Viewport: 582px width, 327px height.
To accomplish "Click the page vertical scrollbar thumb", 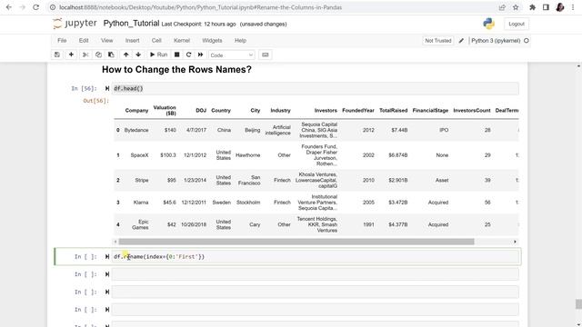I will click(x=578, y=304).
